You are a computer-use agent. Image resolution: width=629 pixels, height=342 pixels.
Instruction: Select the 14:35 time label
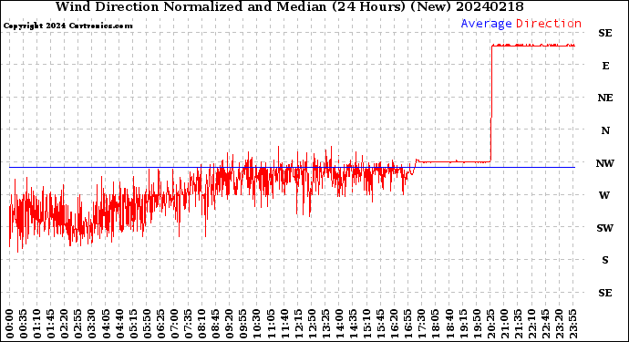click(x=353, y=324)
